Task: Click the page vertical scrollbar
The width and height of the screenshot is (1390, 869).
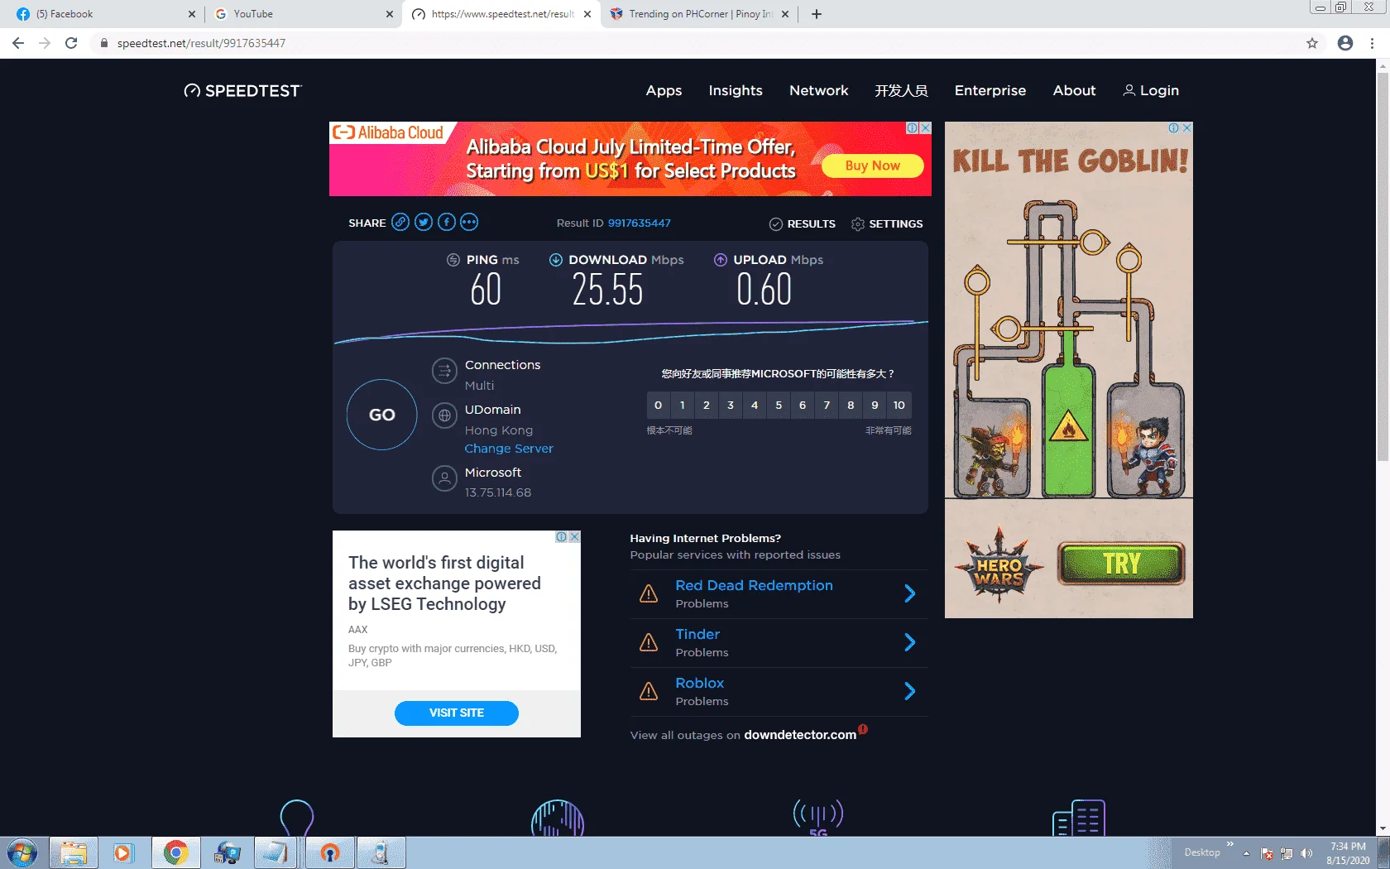Action: click(x=1383, y=266)
